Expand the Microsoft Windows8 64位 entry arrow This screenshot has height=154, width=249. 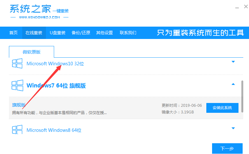(x=233, y=128)
